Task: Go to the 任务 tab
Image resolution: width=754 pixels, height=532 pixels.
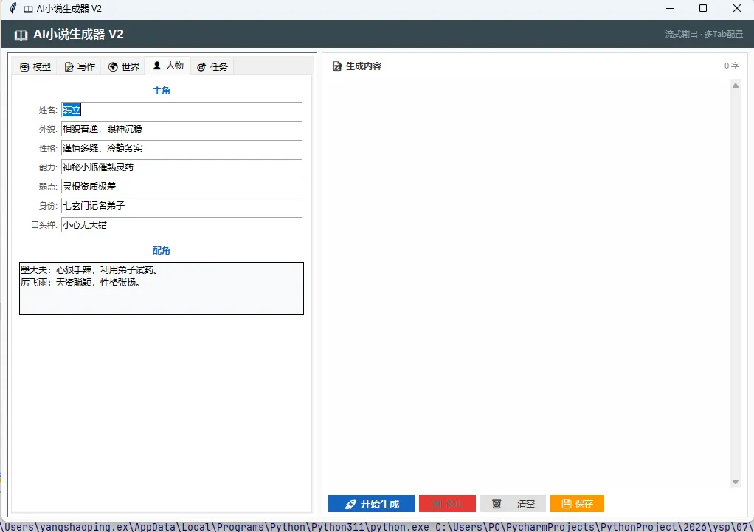Action: point(212,67)
